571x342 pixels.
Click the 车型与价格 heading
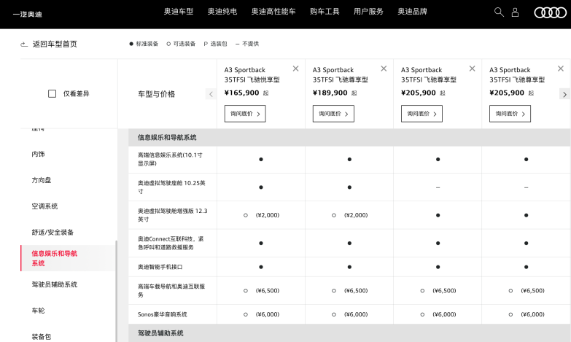157,94
